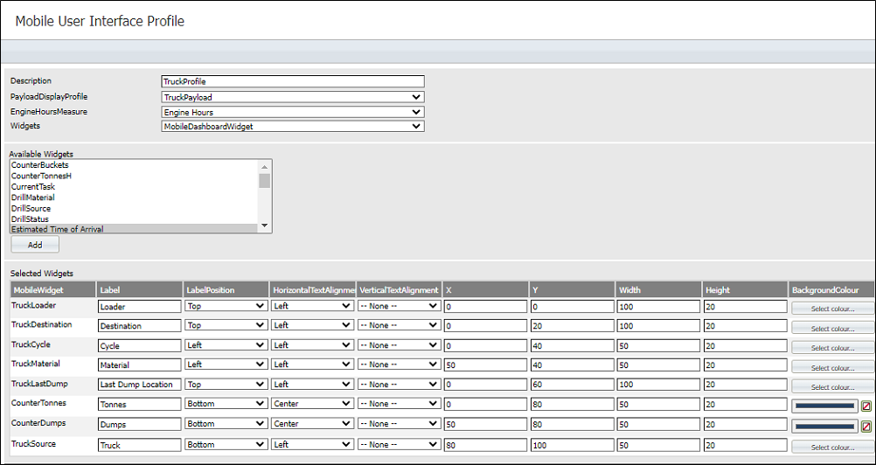Click Available Widgets scrollbar up arrow
Image resolution: width=876 pixels, height=465 pixels.
point(265,166)
